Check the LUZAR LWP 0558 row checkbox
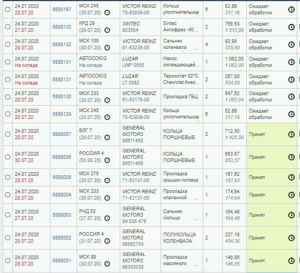The image size is (300, 273). pos(7,62)
